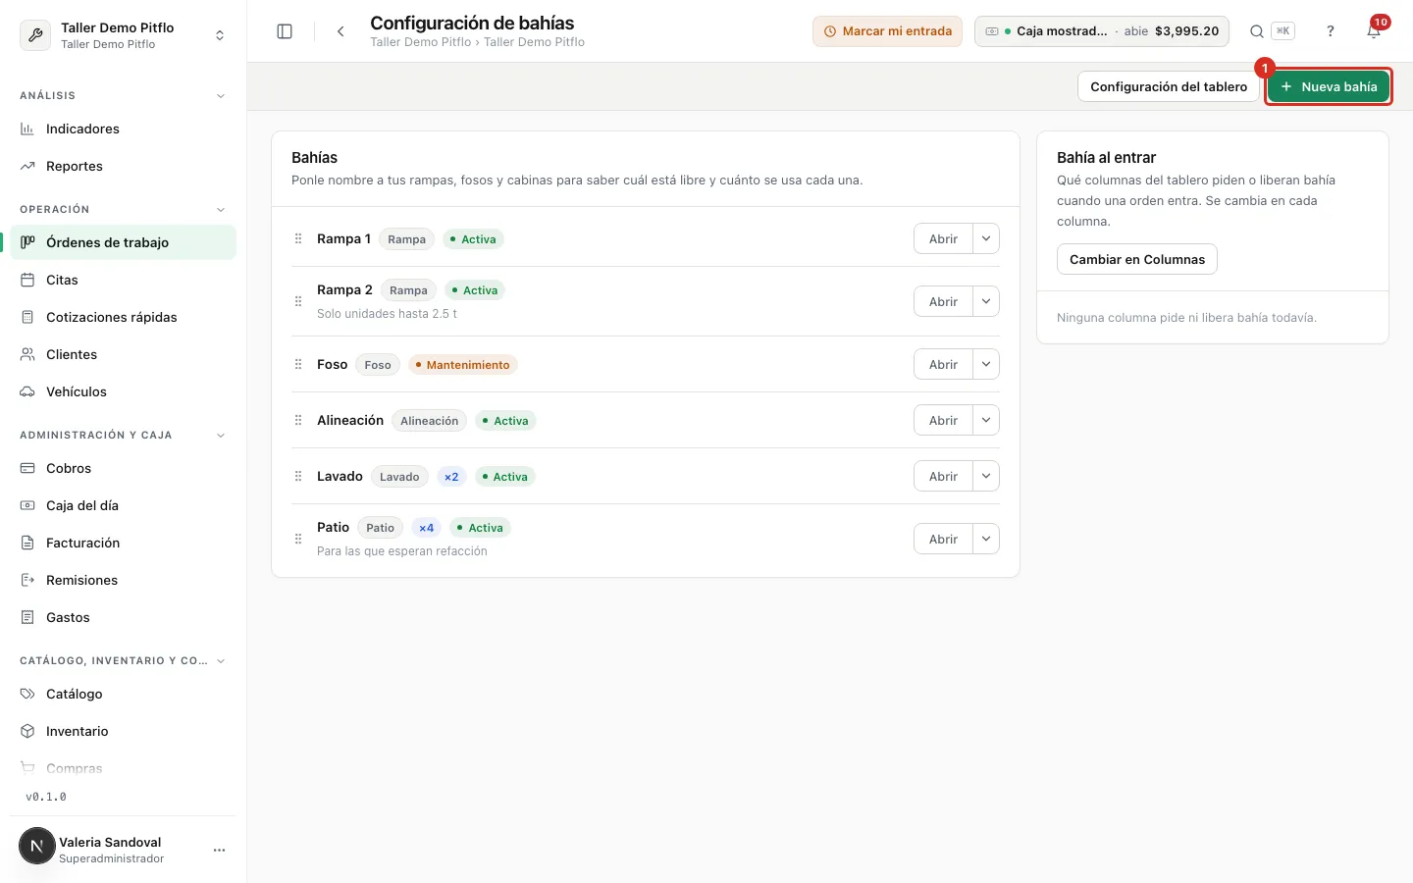Expand the Rampa 1 actions dropdown

986,238
